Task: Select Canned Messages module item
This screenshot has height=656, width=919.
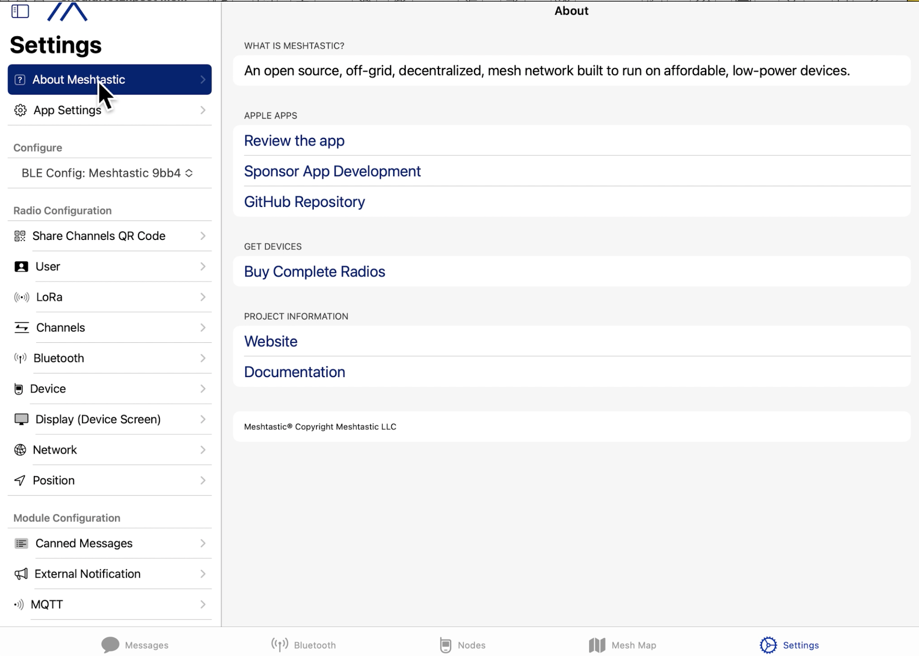Action: [x=109, y=543]
